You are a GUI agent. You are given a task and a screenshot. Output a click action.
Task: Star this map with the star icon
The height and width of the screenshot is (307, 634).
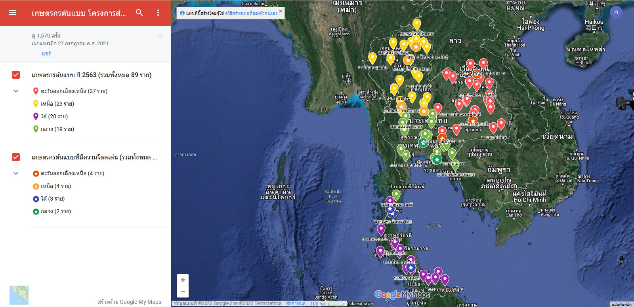coord(160,36)
